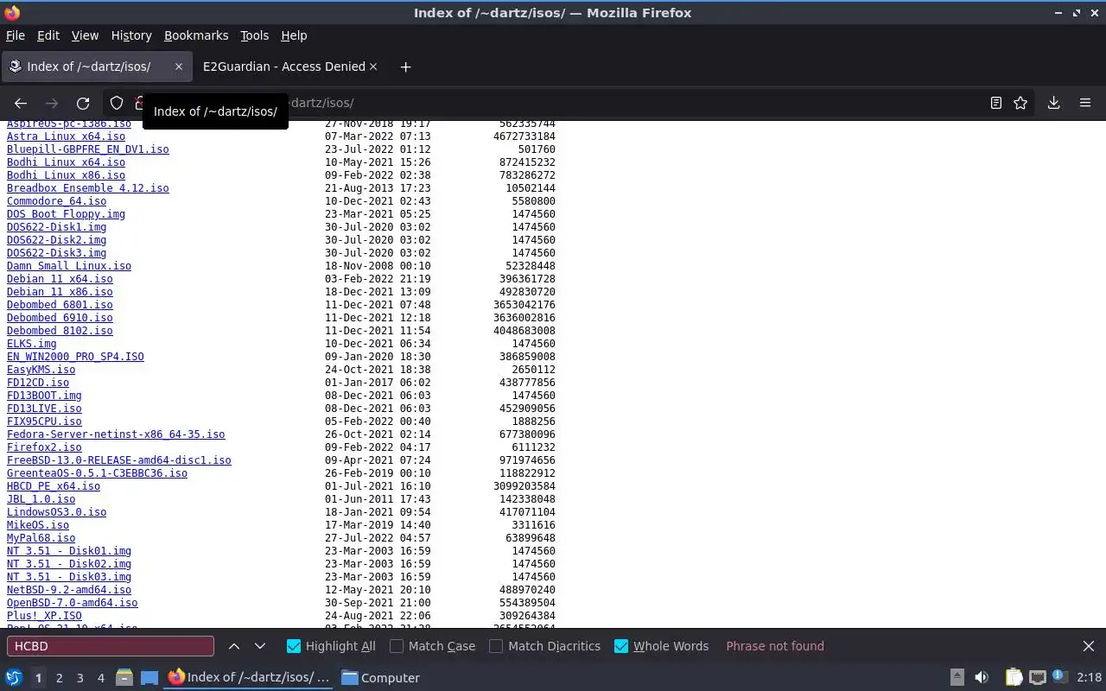The height and width of the screenshot is (691, 1106).
Task: Open Computer window from taskbar
Action: pos(380,678)
